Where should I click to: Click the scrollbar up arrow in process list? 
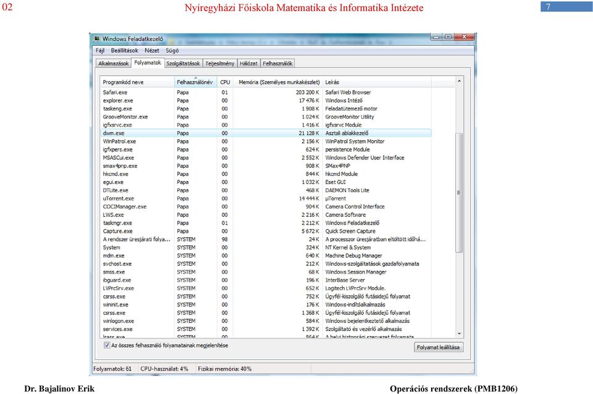pos(459,81)
